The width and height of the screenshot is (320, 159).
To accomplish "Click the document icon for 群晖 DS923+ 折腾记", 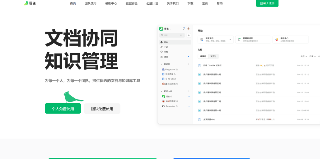I will (200, 65).
